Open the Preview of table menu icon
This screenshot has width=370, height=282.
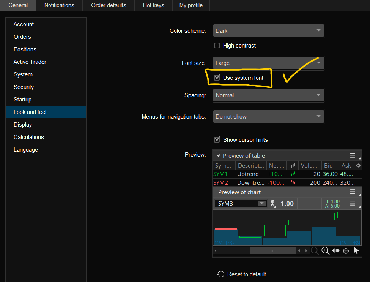pyautogui.click(x=352, y=155)
